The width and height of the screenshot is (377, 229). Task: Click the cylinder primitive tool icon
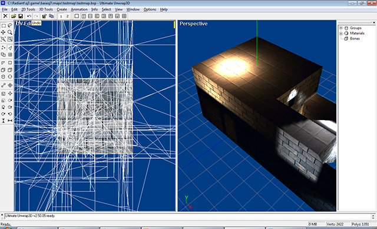click(4, 77)
